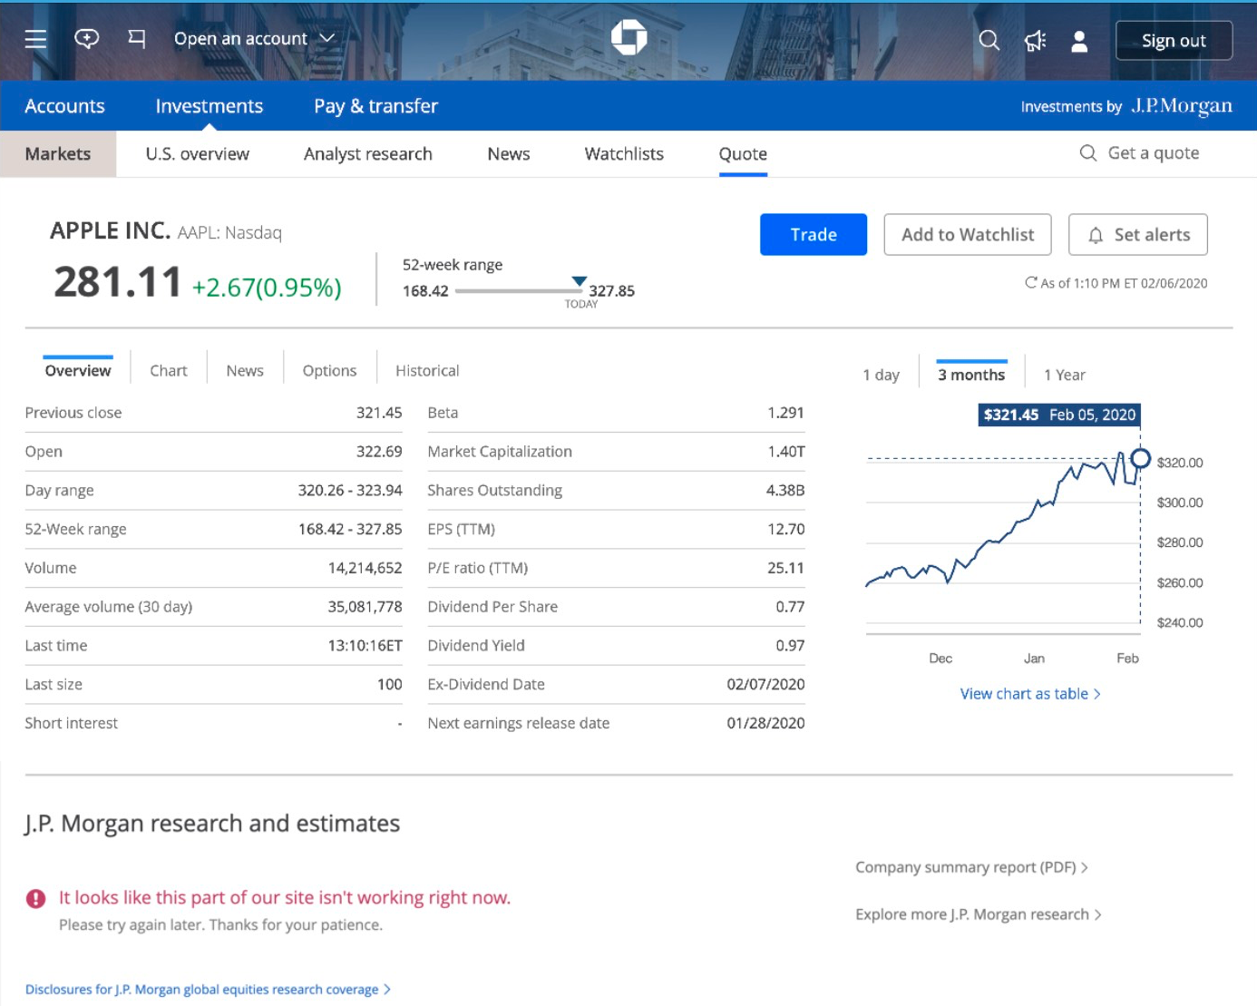
Task: Click the refresh icon beside quote timestamp
Action: click(x=1030, y=283)
